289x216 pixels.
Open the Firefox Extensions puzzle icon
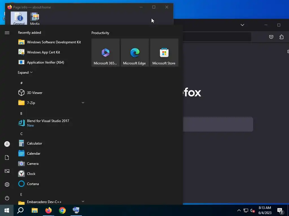tap(281, 37)
